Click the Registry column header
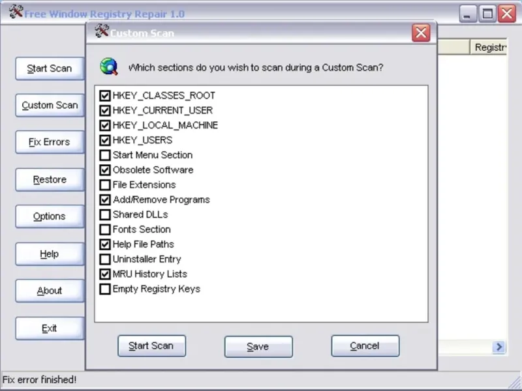The image size is (522, 391). tap(489, 47)
